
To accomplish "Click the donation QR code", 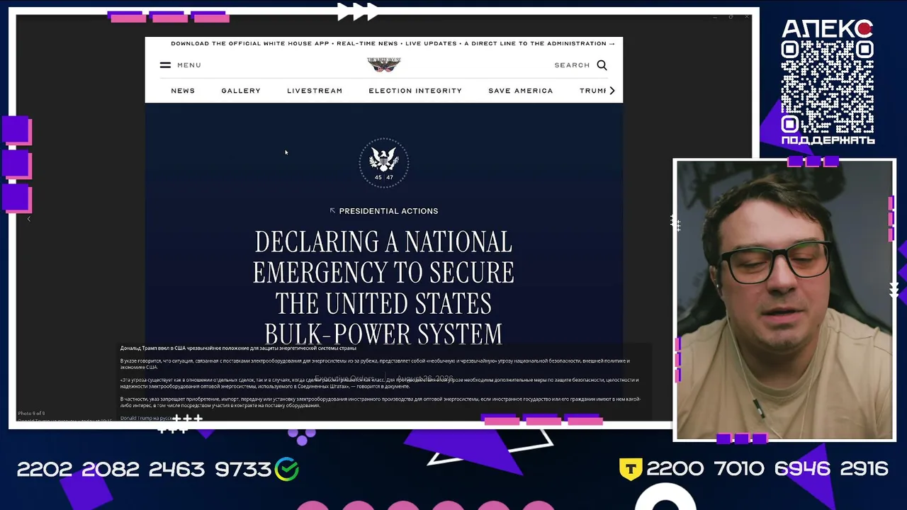I will (827, 85).
